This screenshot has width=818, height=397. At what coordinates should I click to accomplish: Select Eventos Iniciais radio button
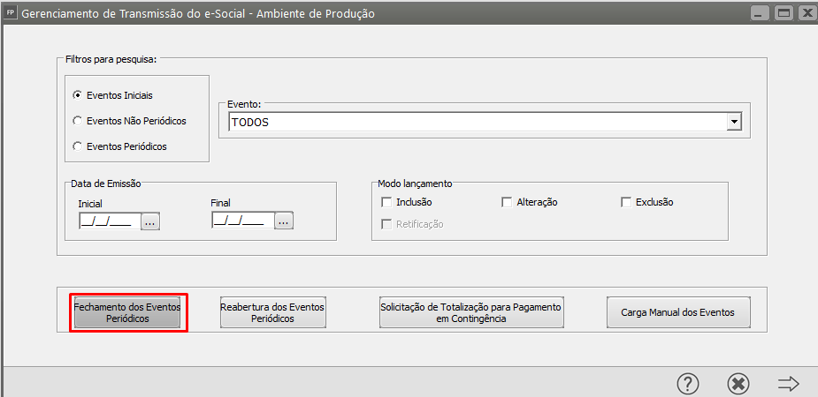click(x=78, y=94)
